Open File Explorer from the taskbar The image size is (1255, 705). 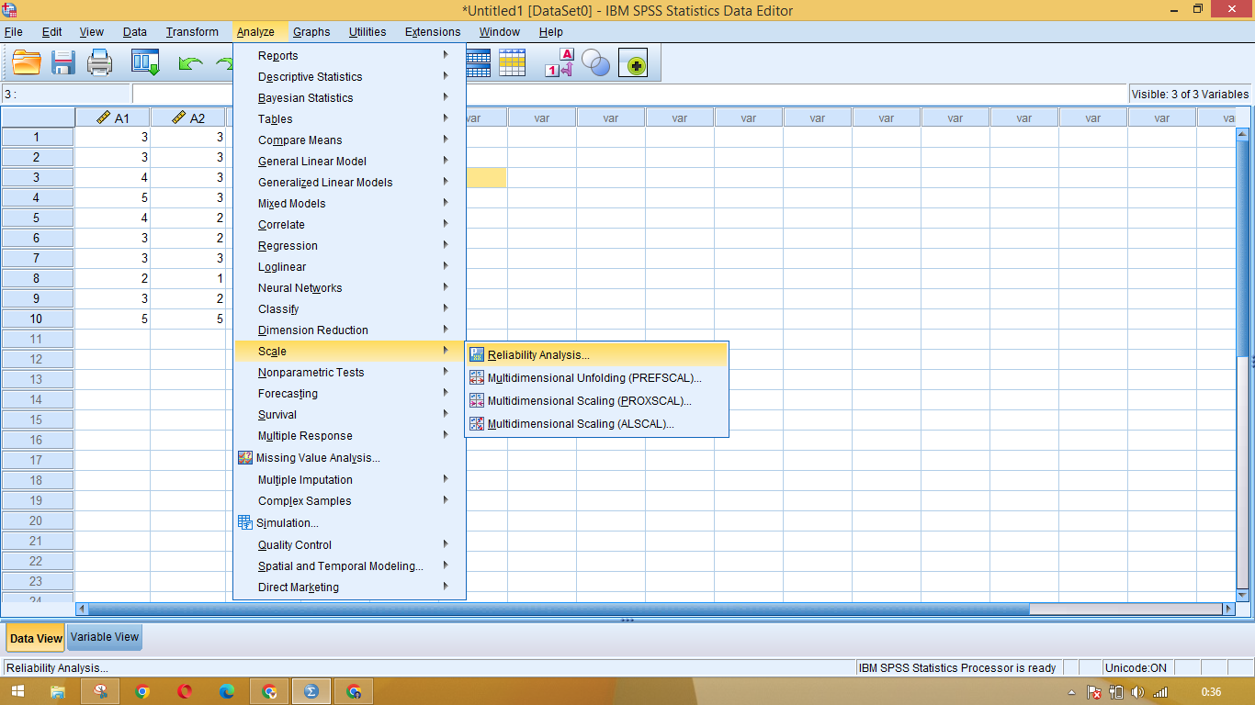(x=57, y=691)
